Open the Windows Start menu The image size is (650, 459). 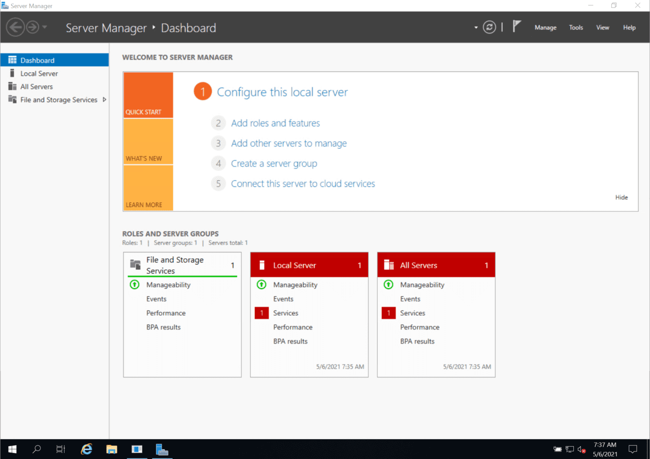tap(12, 449)
